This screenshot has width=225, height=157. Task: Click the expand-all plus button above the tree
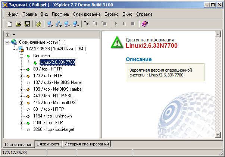7,35
